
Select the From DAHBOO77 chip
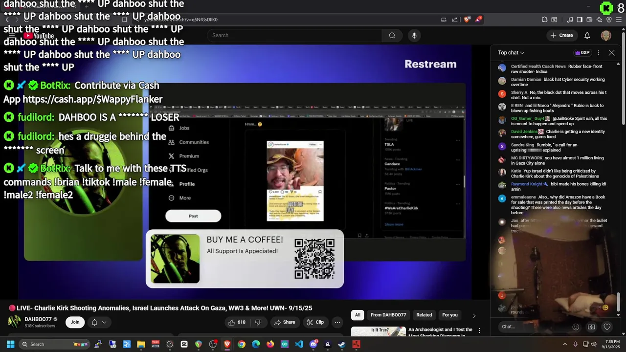(x=388, y=315)
